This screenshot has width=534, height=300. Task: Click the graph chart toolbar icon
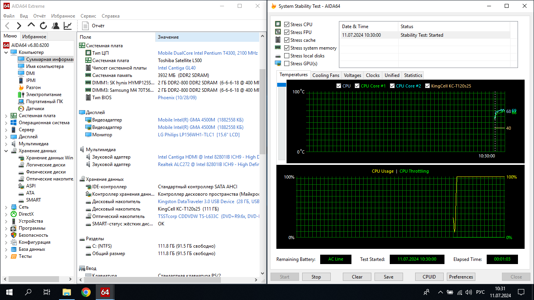(x=68, y=26)
